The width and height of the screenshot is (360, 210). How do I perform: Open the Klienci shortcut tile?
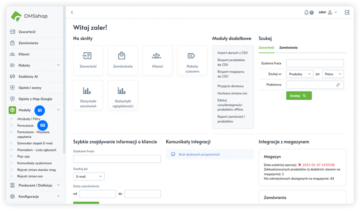(x=157, y=60)
